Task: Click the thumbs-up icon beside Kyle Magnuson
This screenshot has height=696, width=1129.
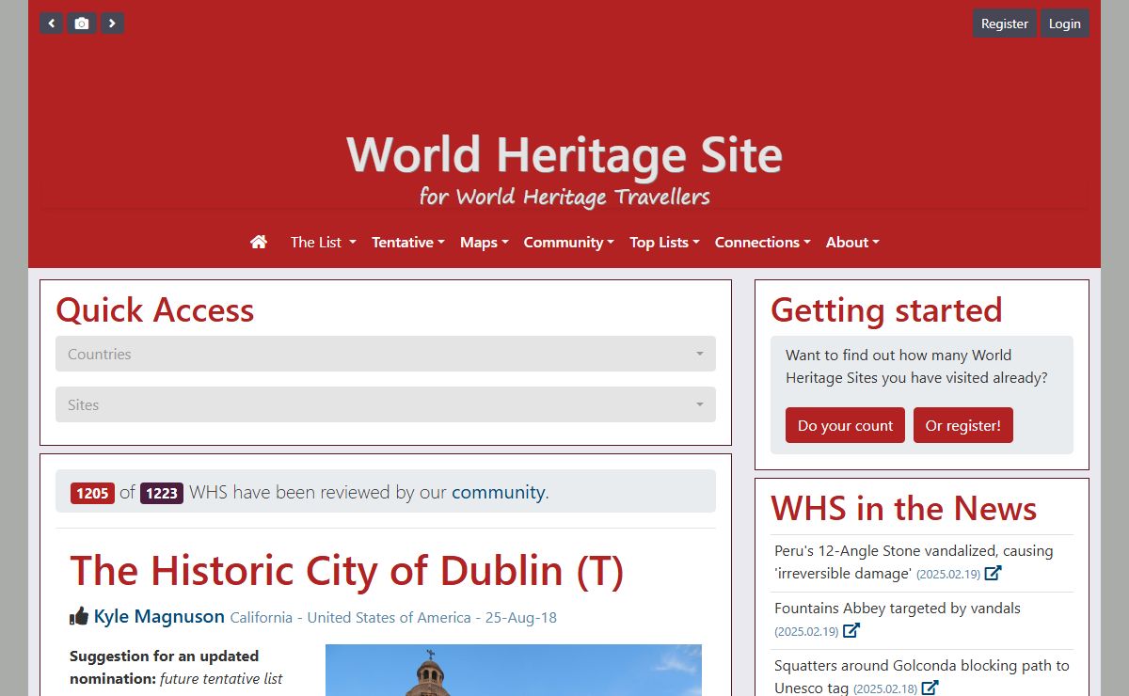Action: point(79,617)
